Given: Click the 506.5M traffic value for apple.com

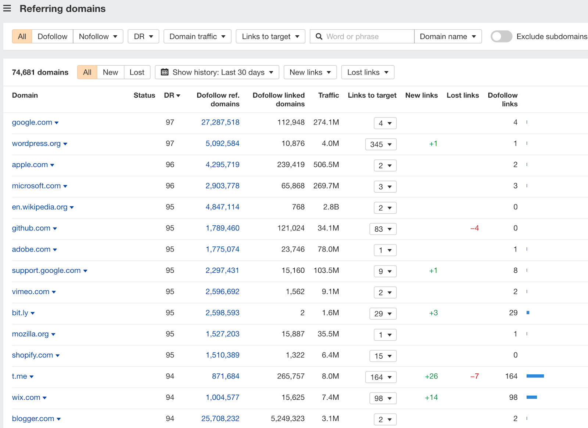Looking at the screenshot, I should [326, 165].
